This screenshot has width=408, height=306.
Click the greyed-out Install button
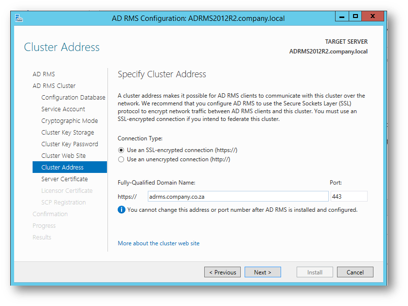point(315,272)
